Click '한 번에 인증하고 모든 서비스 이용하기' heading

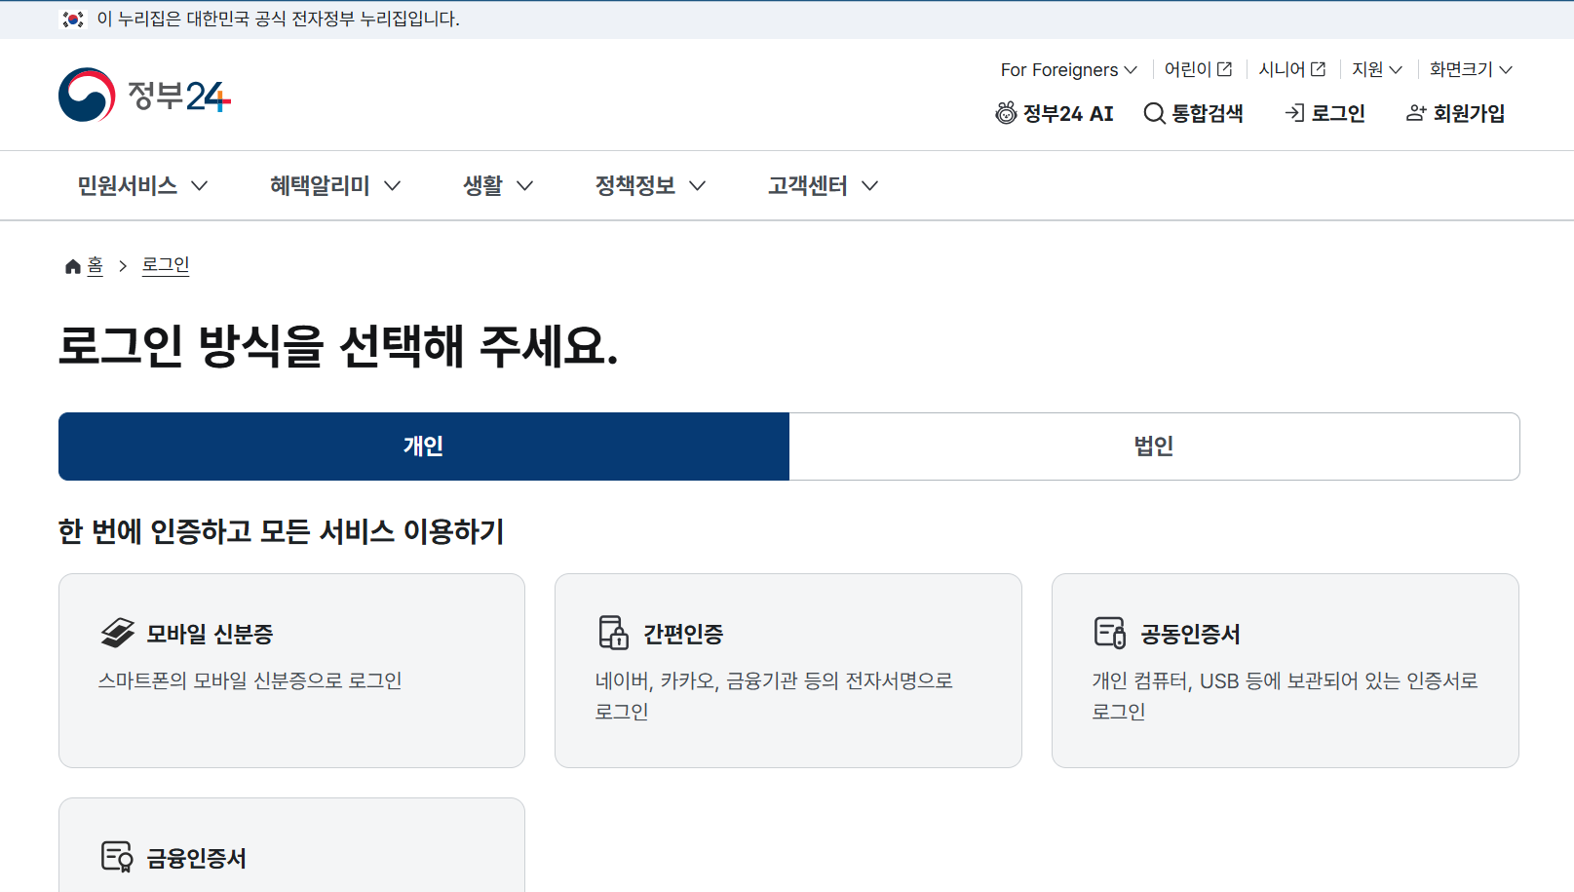point(281,531)
